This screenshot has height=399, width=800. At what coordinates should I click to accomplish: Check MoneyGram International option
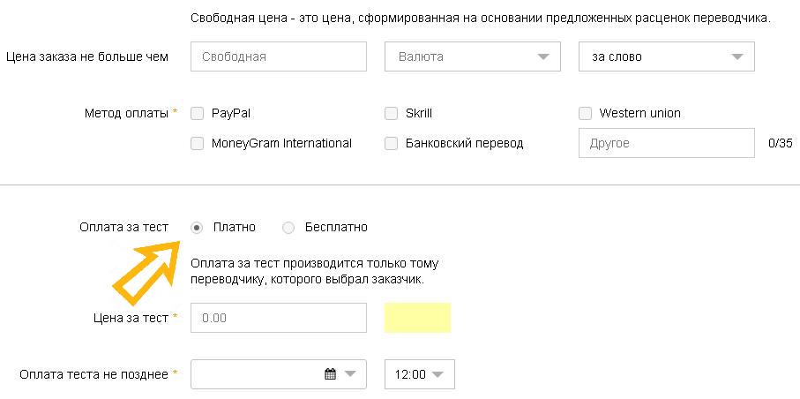tap(198, 143)
